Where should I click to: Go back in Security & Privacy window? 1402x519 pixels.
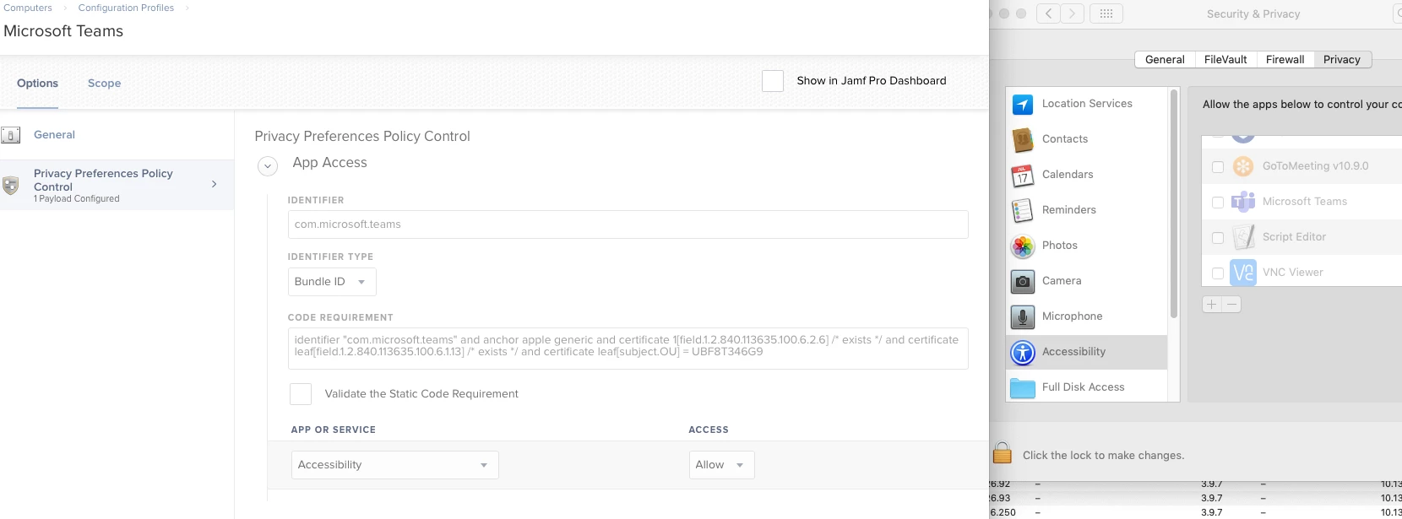pos(1048,14)
